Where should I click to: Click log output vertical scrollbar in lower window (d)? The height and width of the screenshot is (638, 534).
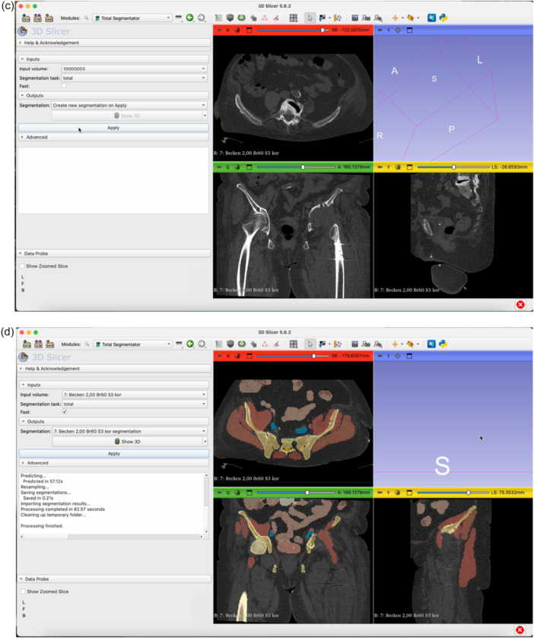click(x=206, y=503)
